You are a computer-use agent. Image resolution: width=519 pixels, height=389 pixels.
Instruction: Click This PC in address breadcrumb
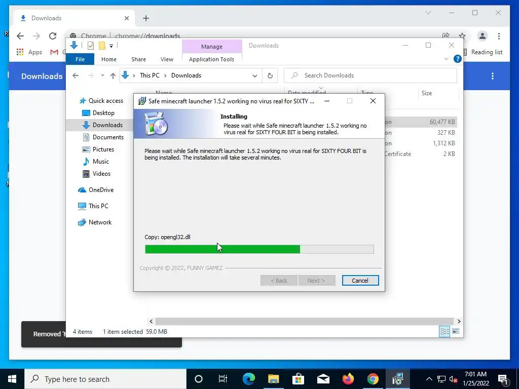click(150, 75)
